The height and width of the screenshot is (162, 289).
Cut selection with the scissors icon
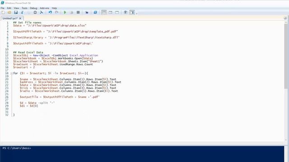coord(22,13)
